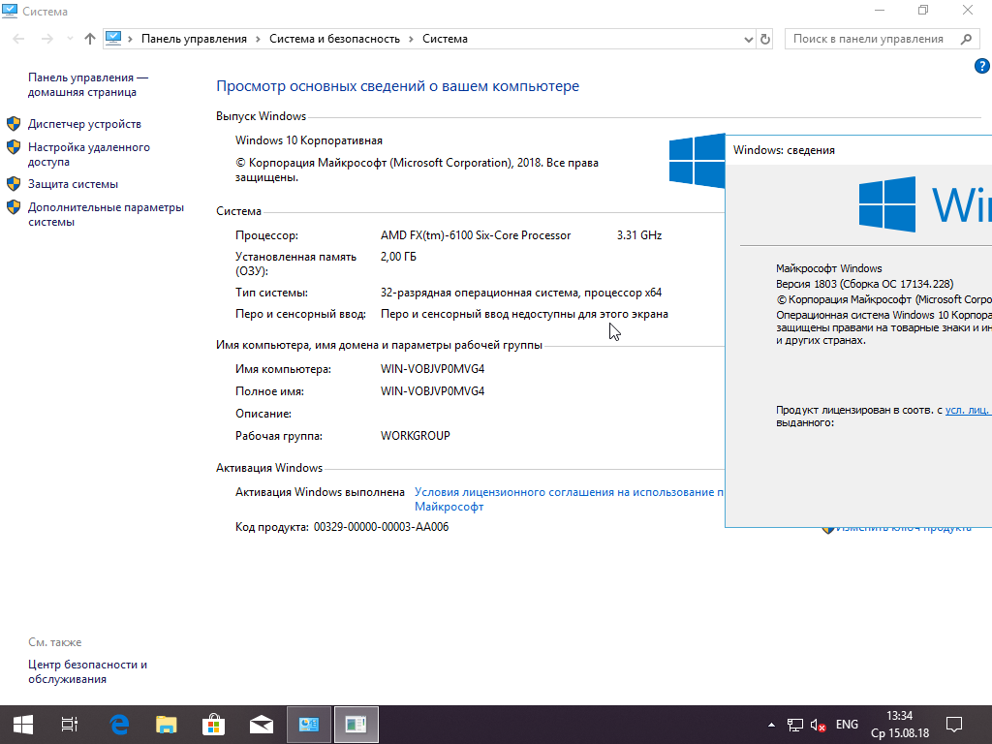Open "Защита системы" link
The width and height of the screenshot is (992, 744).
pos(73,184)
